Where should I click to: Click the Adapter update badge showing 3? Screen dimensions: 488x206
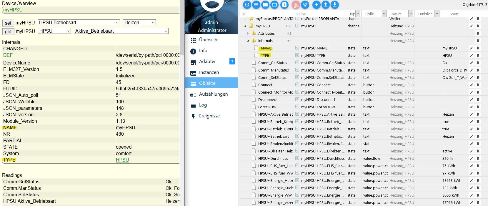[232, 61]
